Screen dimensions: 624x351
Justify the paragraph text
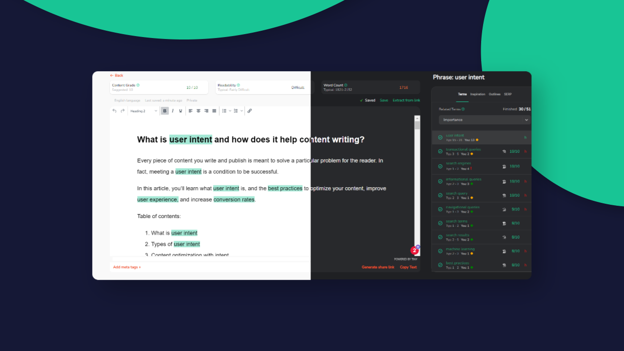point(214,111)
